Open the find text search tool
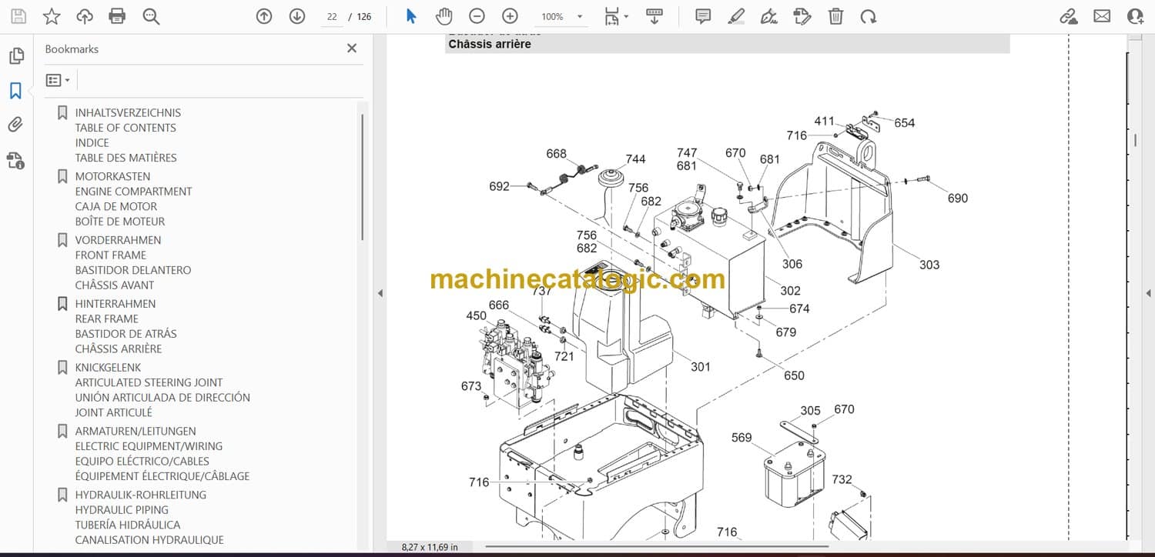The image size is (1155, 557). click(151, 16)
